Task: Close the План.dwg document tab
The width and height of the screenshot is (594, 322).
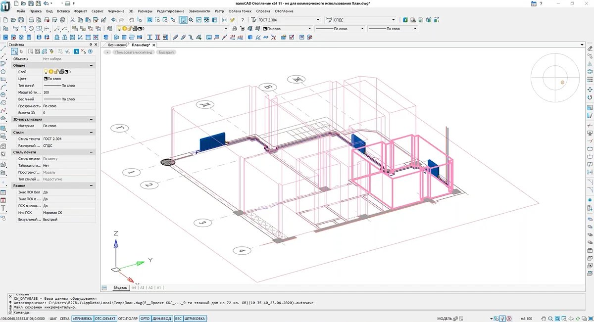Action: pyautogui.click(x=153, y=45)
